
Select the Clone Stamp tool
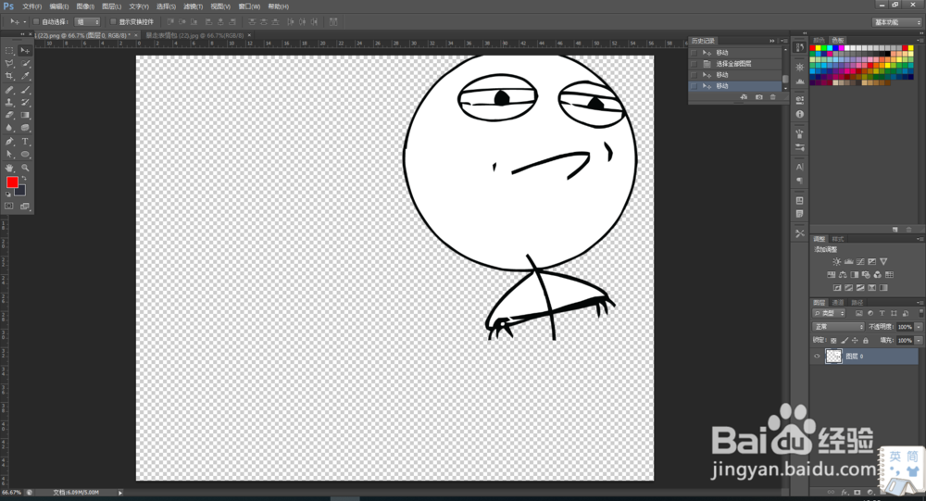pyautogui.click(x=9, y=103)
